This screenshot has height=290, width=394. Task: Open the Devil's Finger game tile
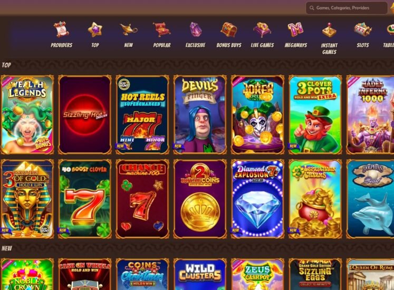pos(200,114)
